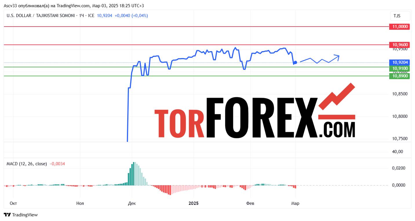The height and width of the screenshot is (221, 415).
Task: Click the Окт label on time axis
Action: (x=13, y=203)
